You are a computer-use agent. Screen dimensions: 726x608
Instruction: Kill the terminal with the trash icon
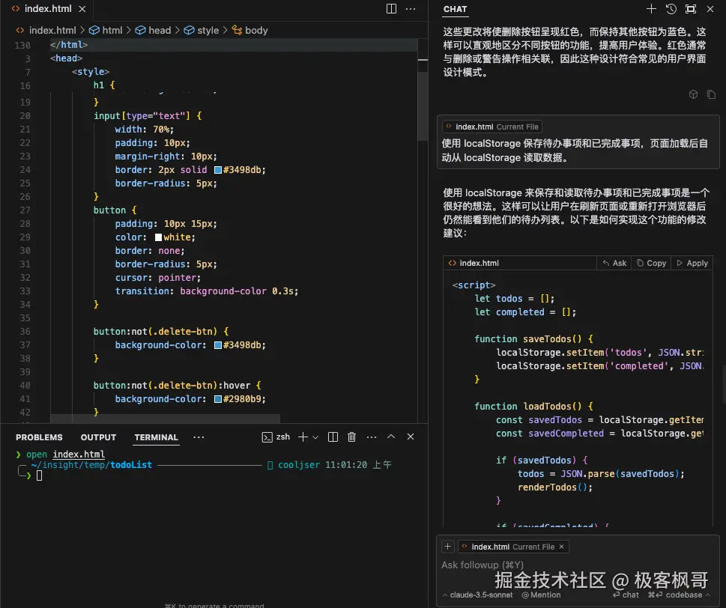coord(352,437)
